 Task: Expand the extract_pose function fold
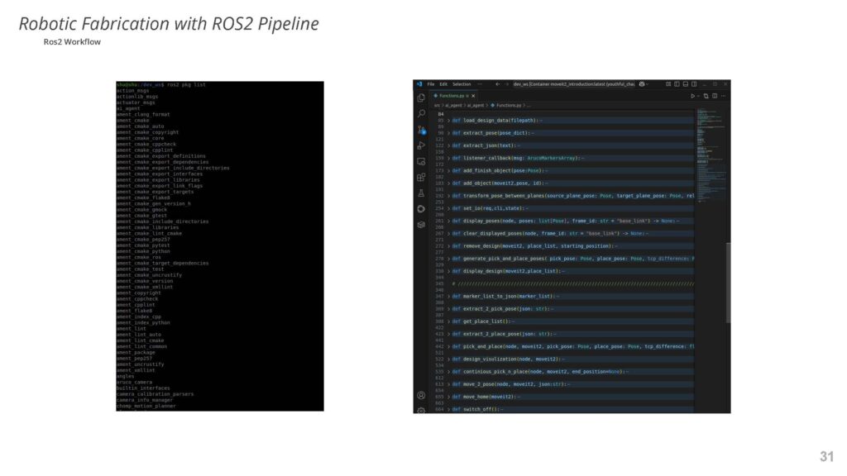tap(449, 133)
